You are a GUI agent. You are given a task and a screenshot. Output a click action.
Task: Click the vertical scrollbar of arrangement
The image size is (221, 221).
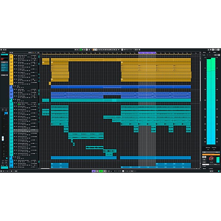pos(200,81)
